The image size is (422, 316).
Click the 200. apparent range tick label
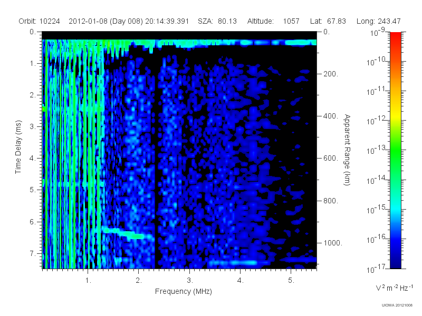click(x=331, y=74)
